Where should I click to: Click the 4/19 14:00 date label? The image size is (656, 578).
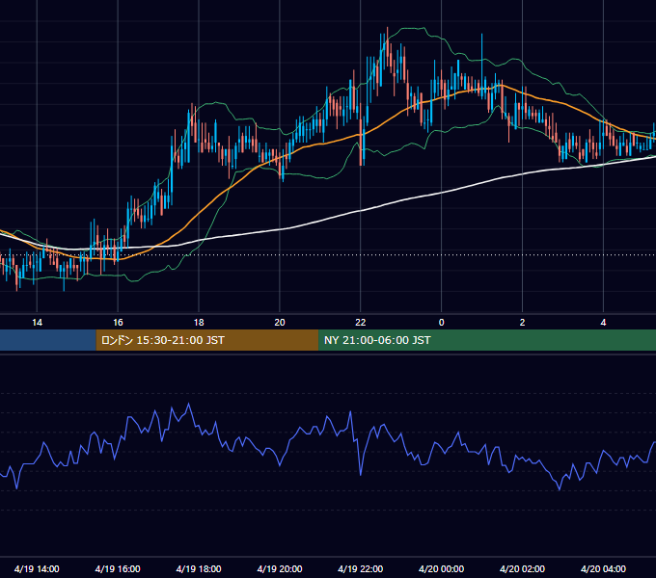(x=37, y=568)
